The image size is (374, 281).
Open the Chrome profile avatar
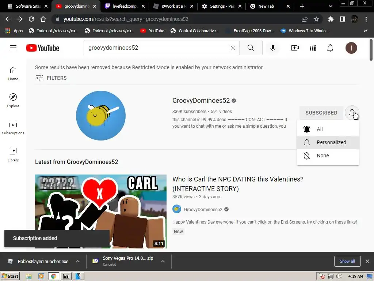point(354,19)
